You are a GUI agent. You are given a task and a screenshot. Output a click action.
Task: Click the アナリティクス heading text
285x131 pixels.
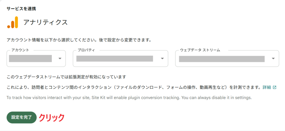tap(46, 22)
